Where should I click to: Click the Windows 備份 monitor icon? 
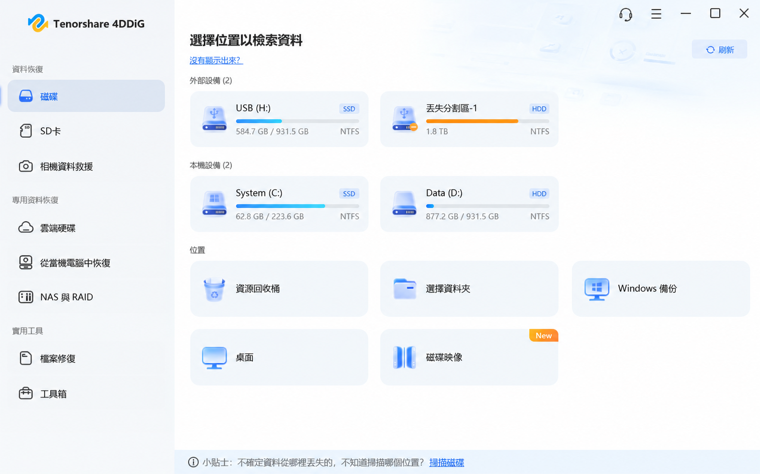pos(597,289)
